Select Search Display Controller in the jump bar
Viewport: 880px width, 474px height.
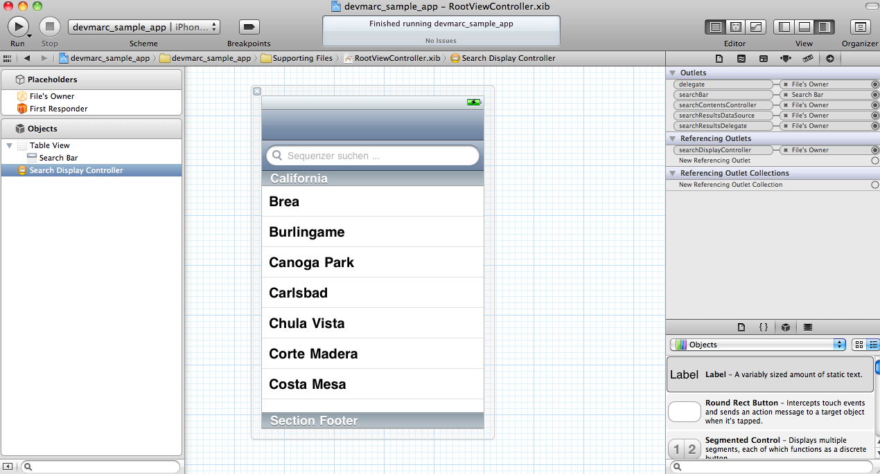pyautogui.click(x=508, y=58)
